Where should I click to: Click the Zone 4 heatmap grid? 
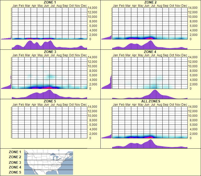pyautogui.click(x=150, y=73)
